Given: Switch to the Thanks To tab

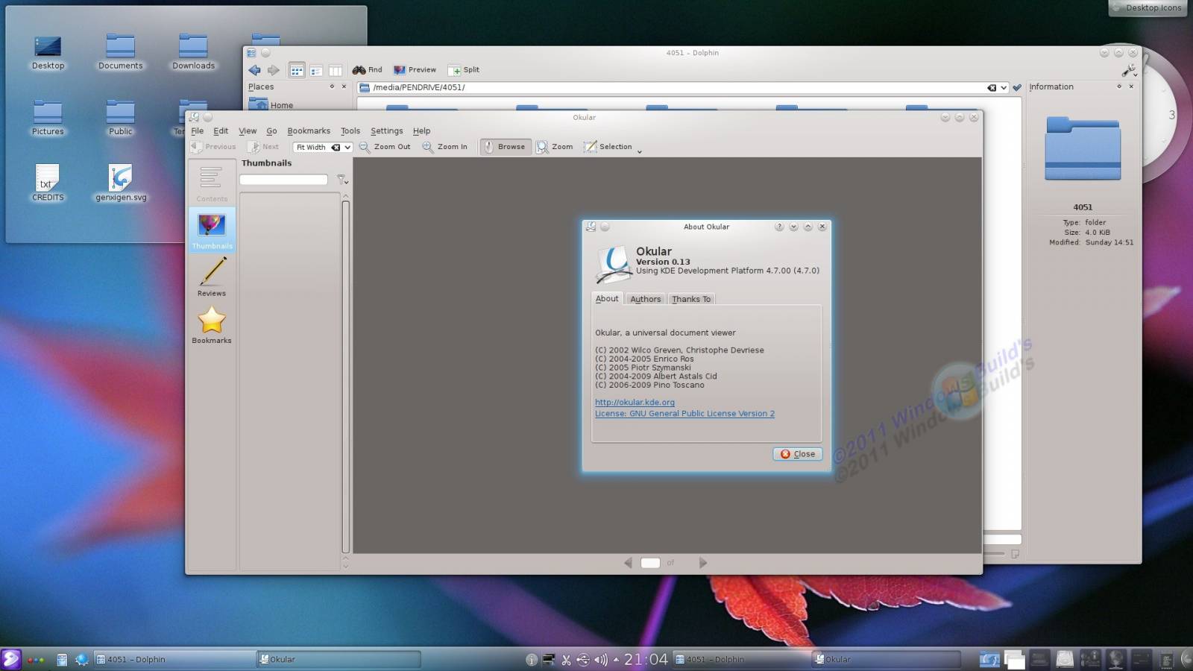Looking at the screenshot, I should 691,299.
